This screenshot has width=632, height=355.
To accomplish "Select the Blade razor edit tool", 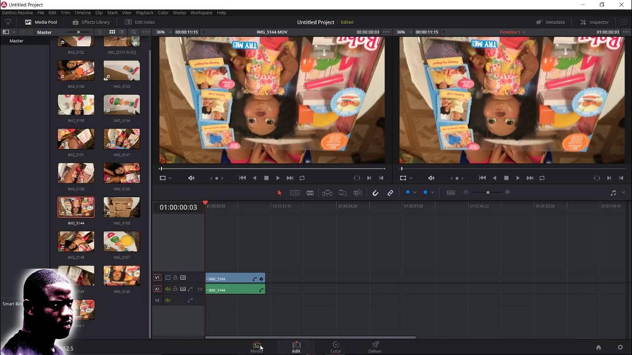I will pyautogui.click(x=310, y=193).
